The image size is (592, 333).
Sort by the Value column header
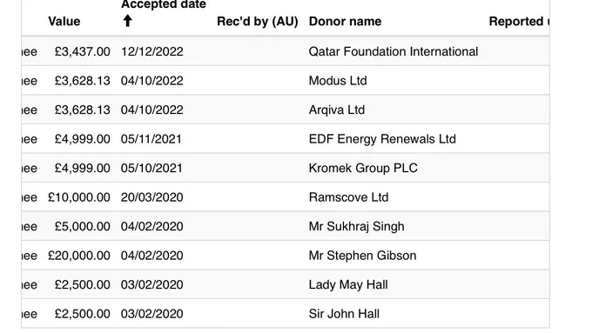64,22
